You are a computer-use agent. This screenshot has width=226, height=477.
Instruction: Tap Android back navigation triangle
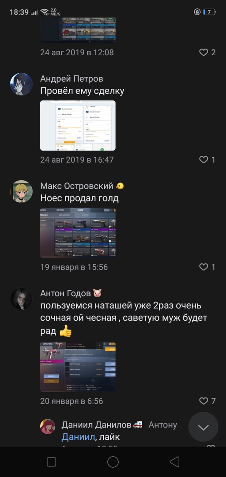[174, 462]
